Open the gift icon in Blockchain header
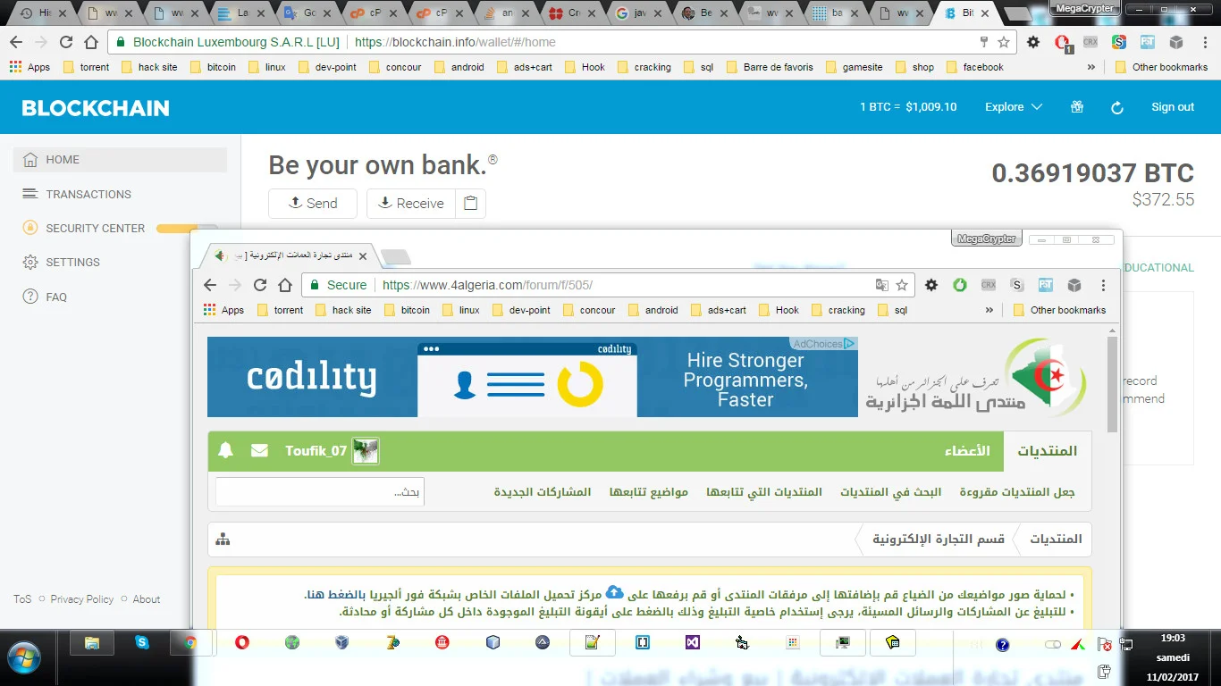This screenshot has width=1221, height=686. click(x=1077, y=107)
